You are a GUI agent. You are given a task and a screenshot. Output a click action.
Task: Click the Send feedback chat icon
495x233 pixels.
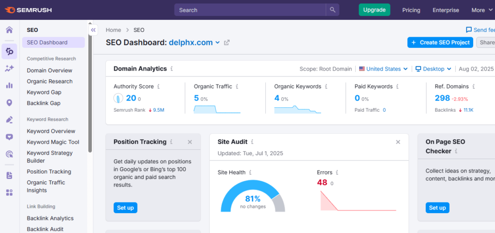[469, 30]
